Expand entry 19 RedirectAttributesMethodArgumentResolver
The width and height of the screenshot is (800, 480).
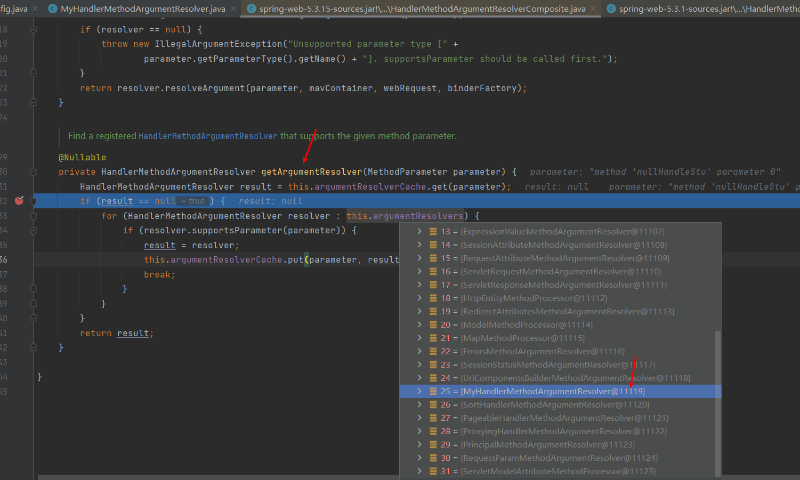point(419,311)
